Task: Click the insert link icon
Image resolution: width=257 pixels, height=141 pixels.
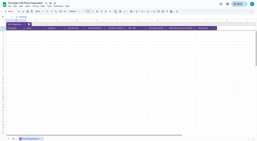Action: coord(154,12)
